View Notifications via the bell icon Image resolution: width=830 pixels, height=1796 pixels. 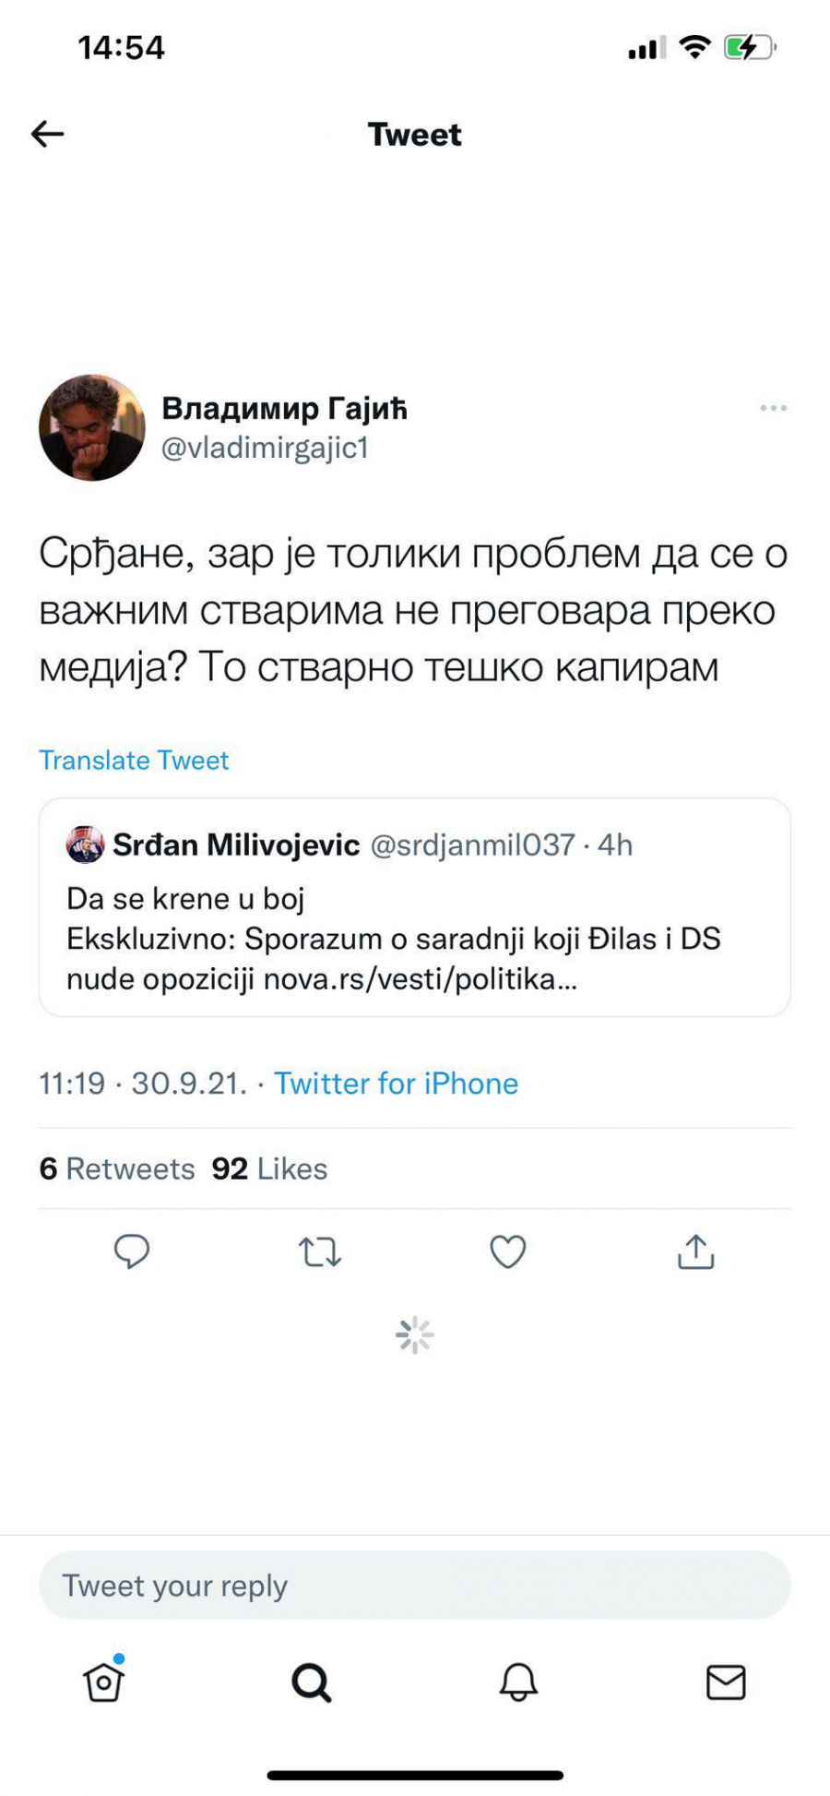(x=519, y=1682)
